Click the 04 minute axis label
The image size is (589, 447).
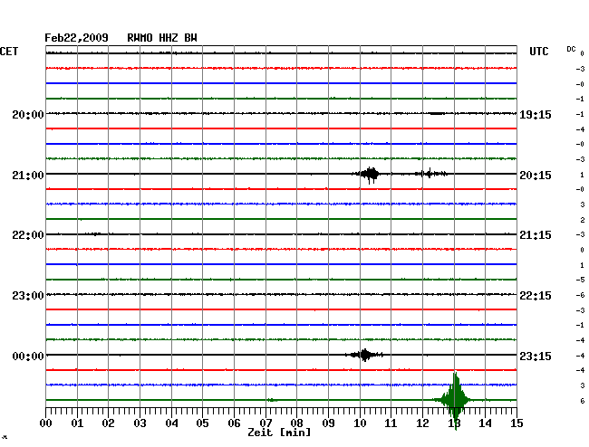click(x=171, y=423)
